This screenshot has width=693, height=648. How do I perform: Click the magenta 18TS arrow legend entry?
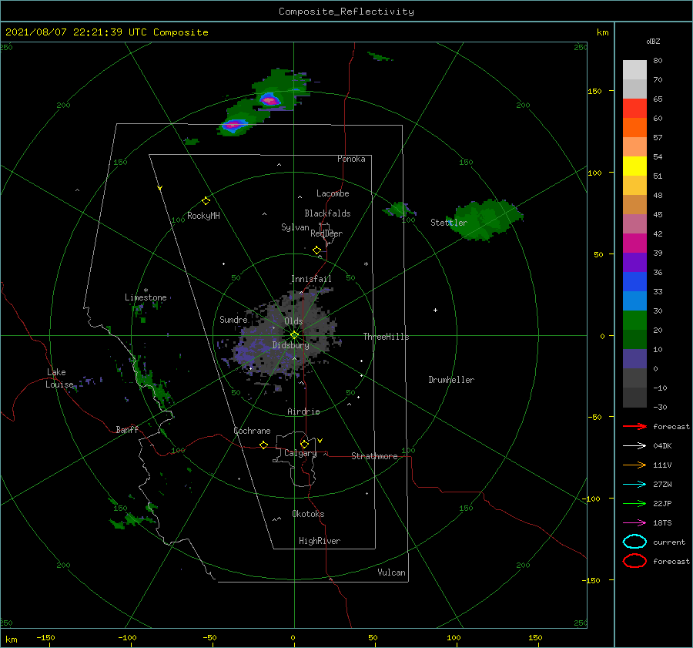pyautogui.click(x=634, y=523)
